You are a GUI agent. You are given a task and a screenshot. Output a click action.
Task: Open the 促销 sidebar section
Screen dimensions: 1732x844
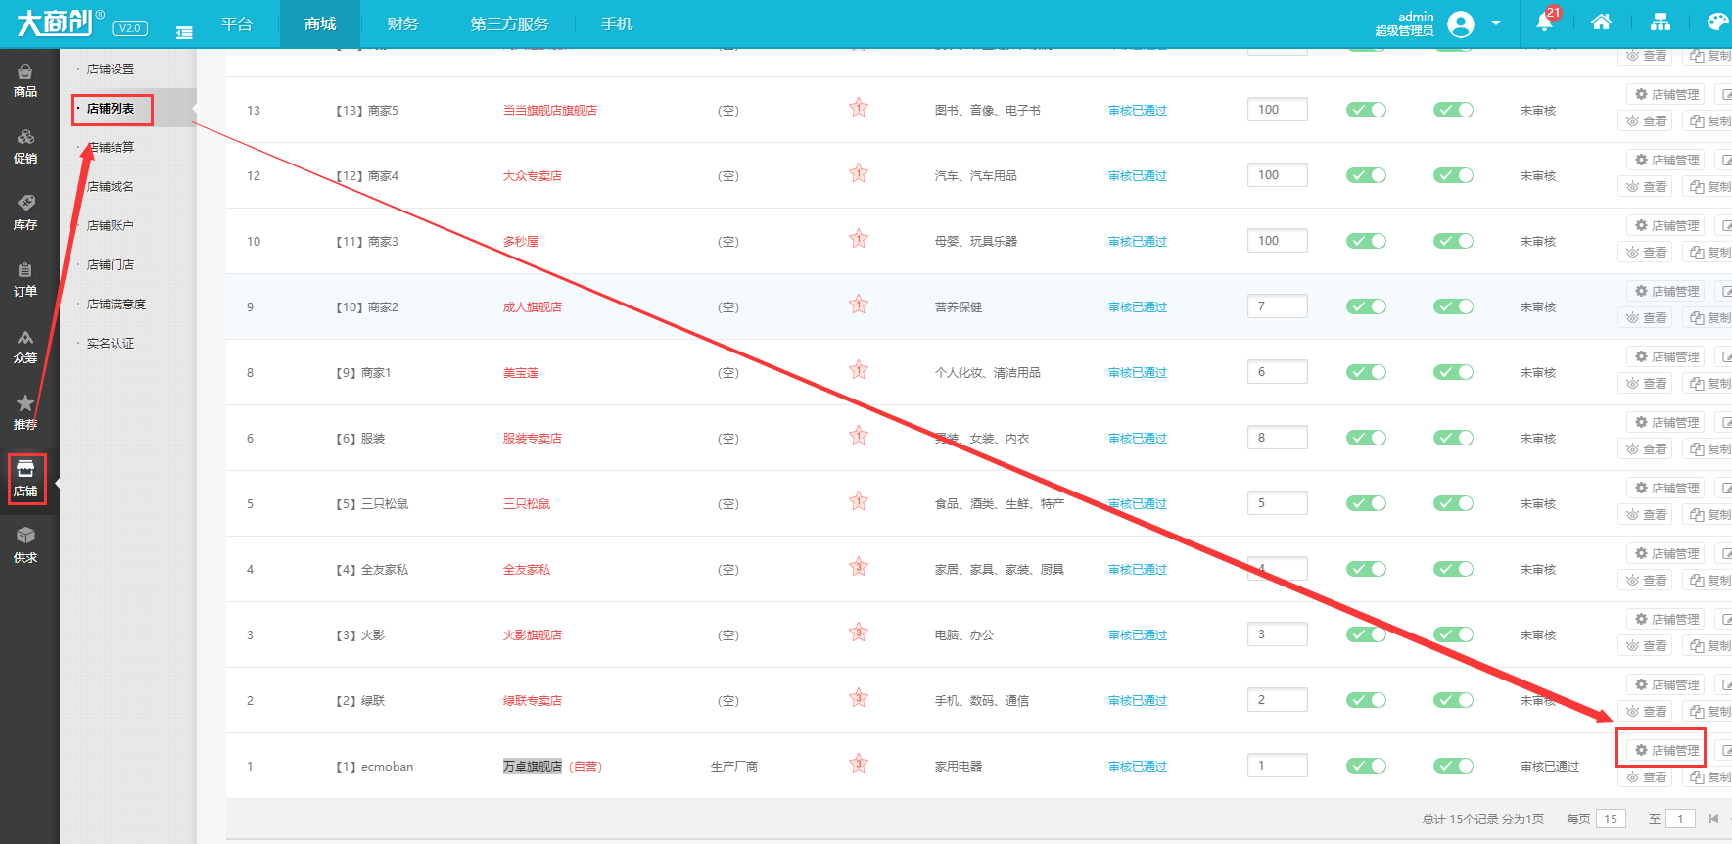[25, 147]
